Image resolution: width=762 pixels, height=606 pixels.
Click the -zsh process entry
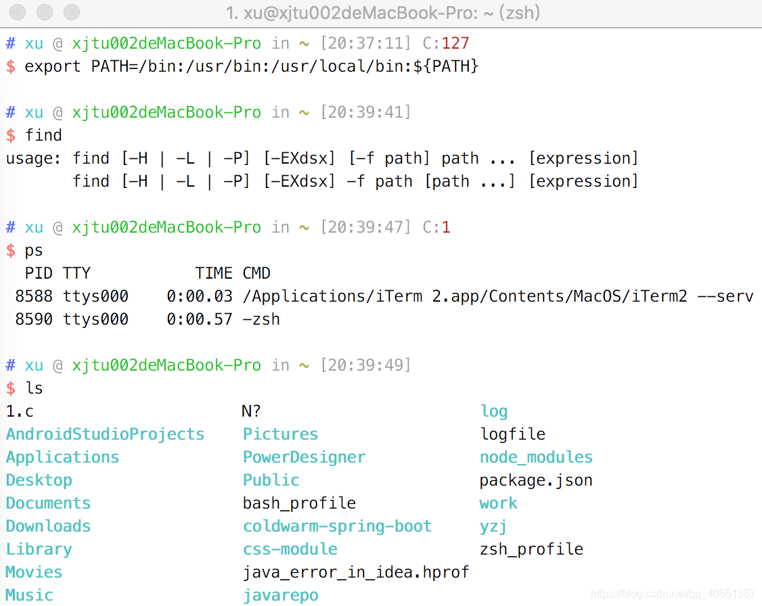pyautogui.click(x=261, y=319)
